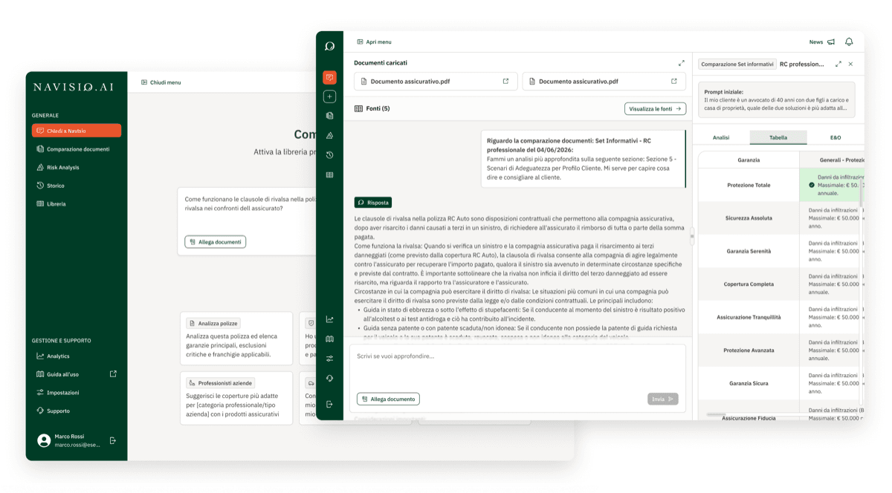Switch to the Tabella tab
This screenshot has width=892, height=493.
(778, 137)
